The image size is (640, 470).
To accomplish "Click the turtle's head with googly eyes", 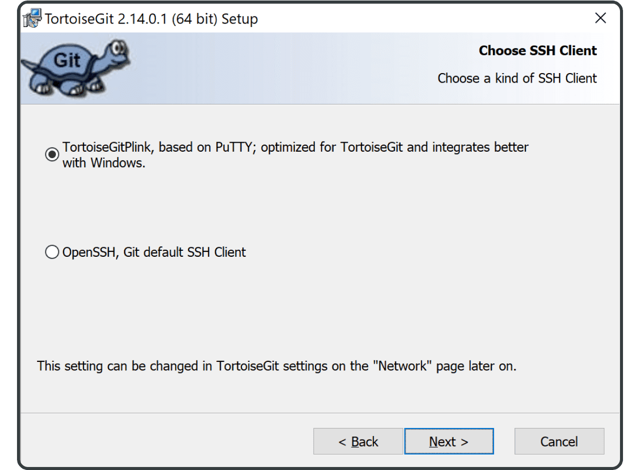I will click(x=114, y=54).
